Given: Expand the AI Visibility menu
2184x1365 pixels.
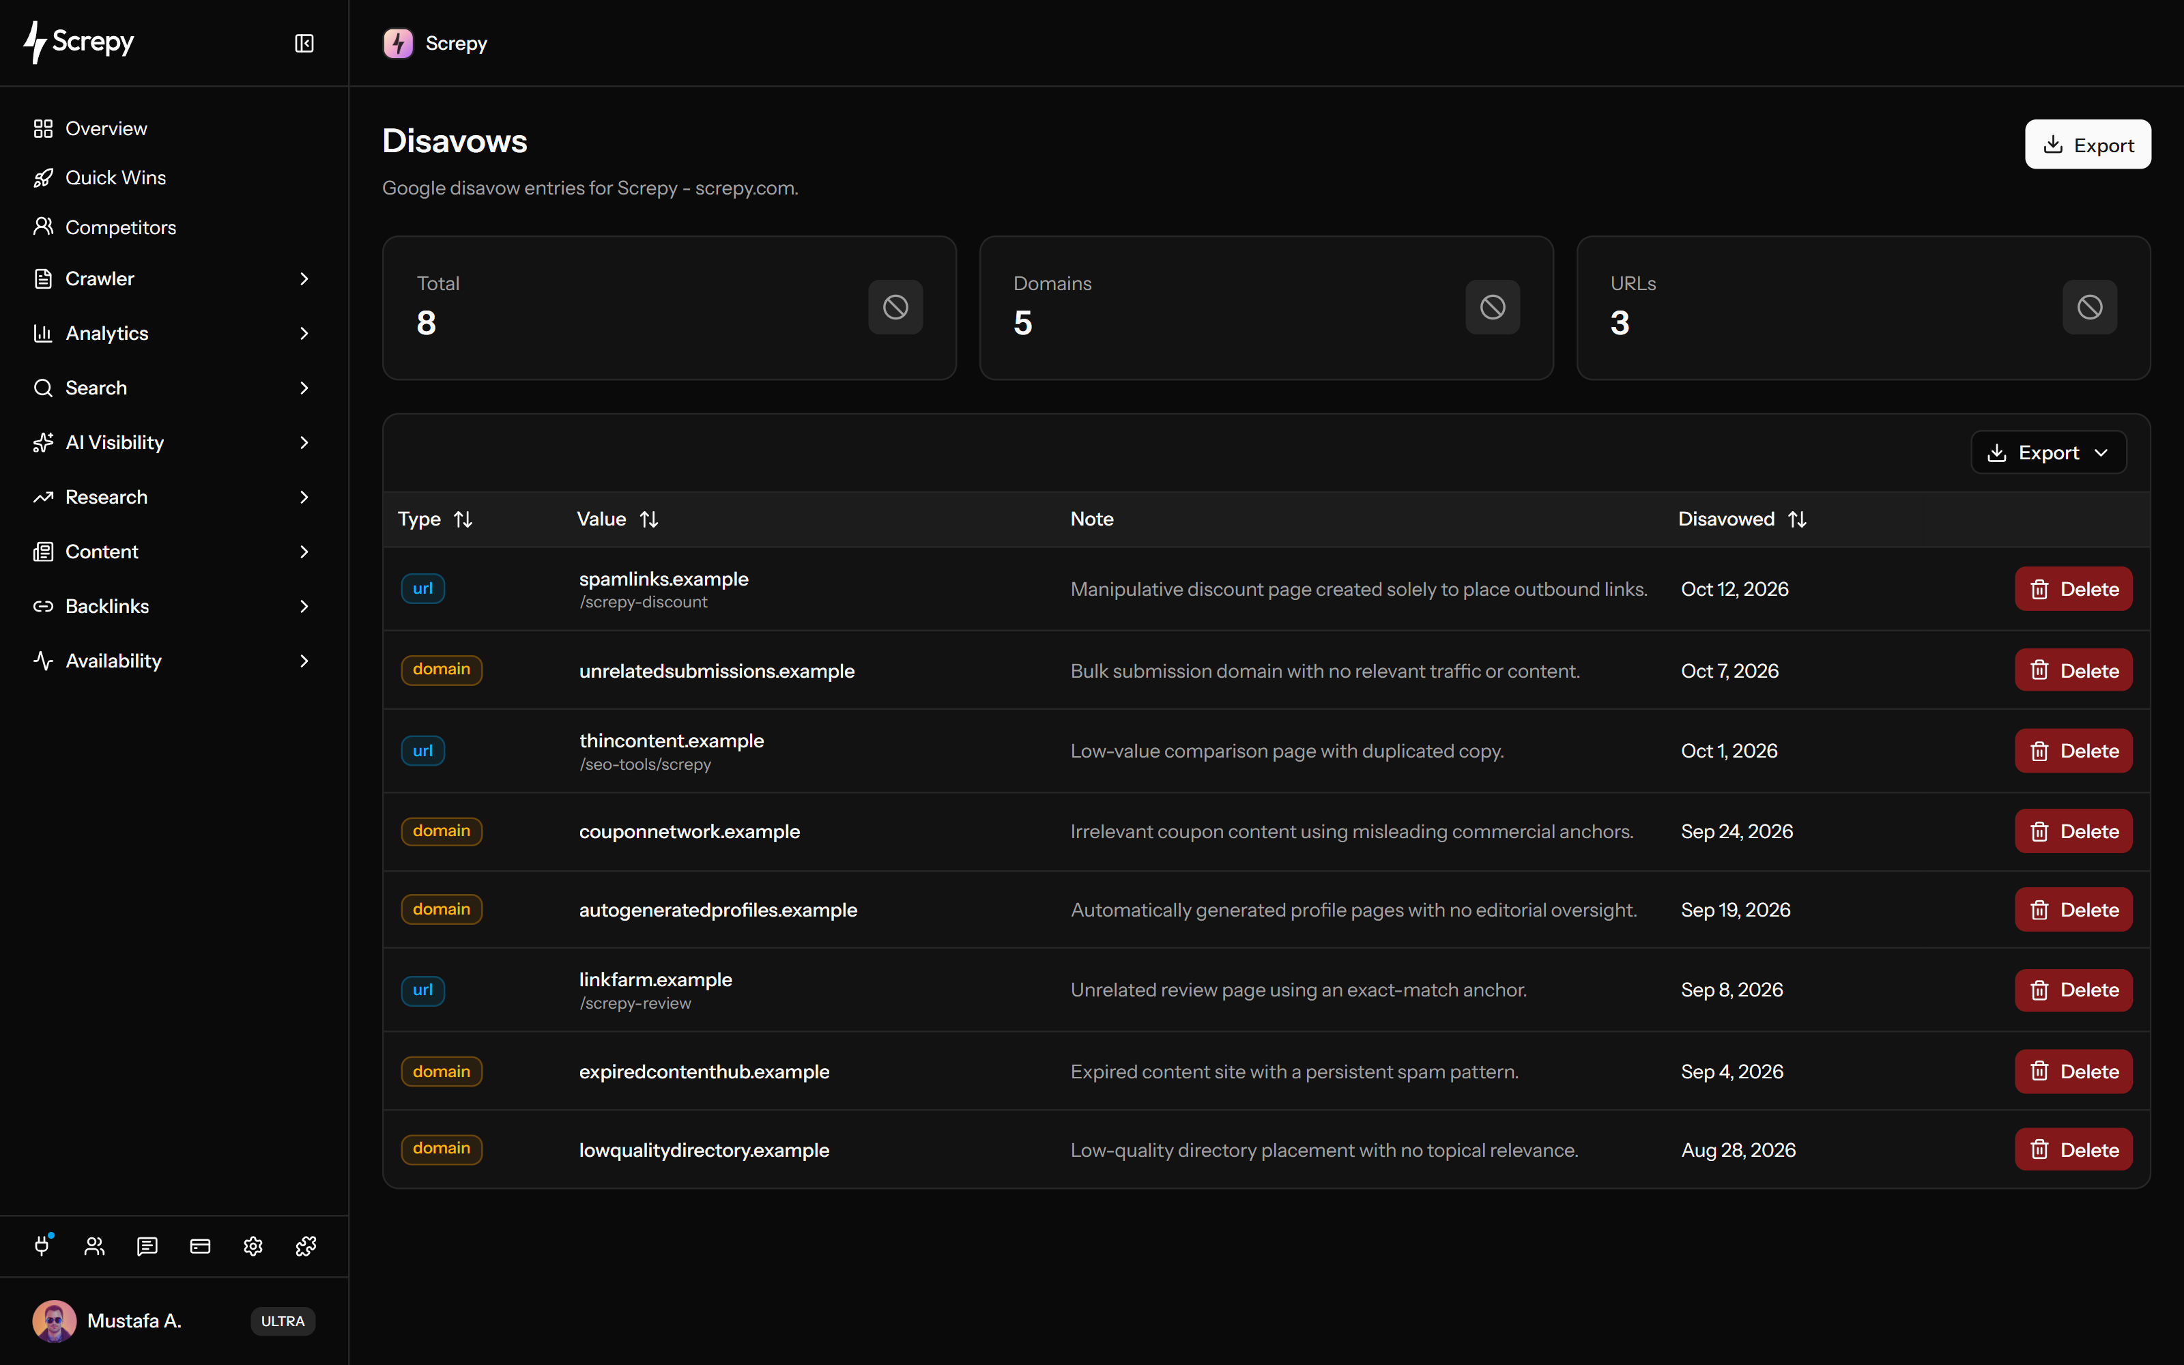Looking at the screenshot, I should pyautogui.click(x=173, y=442).
